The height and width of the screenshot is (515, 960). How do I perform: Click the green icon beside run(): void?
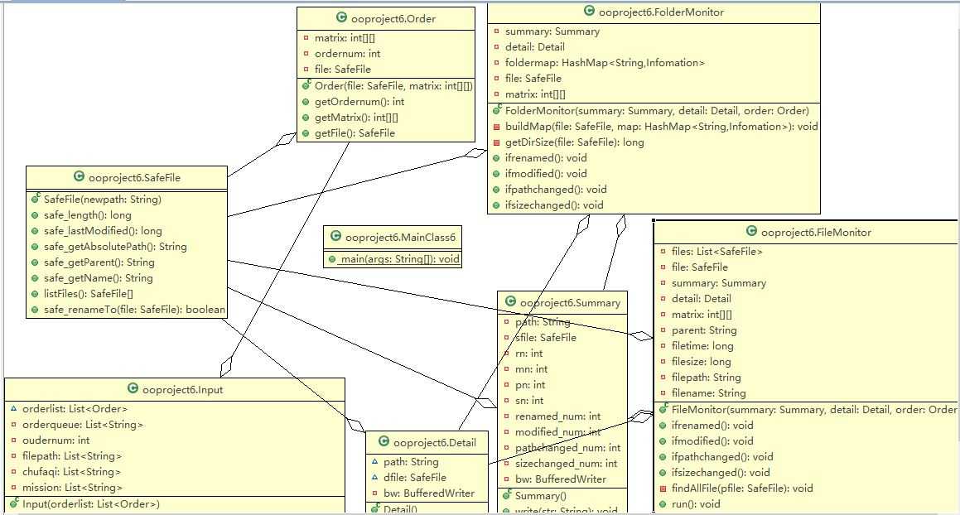pyautogui.click(x=663, y=504)
